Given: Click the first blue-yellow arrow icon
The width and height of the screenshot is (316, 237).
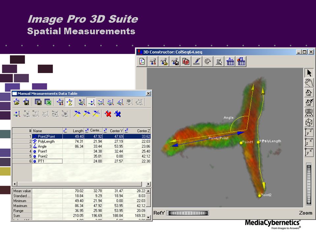Looking at the screenshot, I should (x=77, y=114).
